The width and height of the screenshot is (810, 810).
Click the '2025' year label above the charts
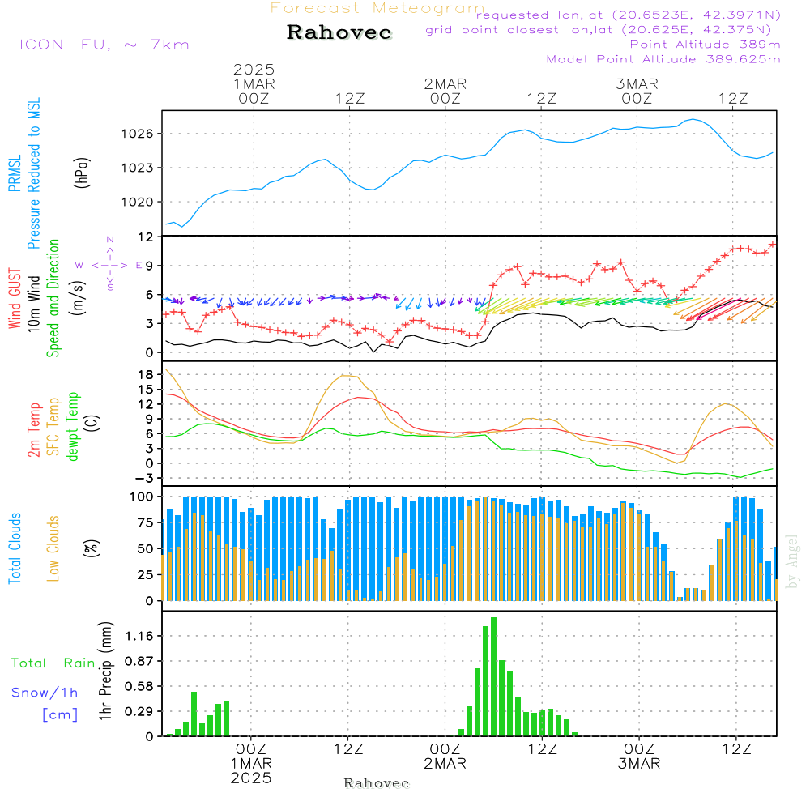[x=254, y=69]
